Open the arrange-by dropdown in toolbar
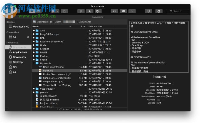This screenshot has height=123, width=205. coord(55,11)
